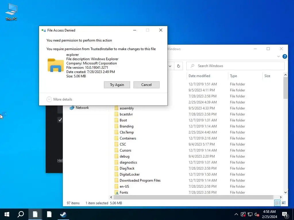Select the Containers folder
This screenshot has height=220, width=294.
[128, 138]
